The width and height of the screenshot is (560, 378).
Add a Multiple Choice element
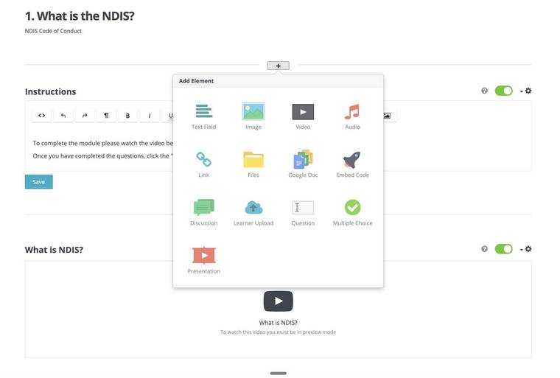[x=352, y=213]
